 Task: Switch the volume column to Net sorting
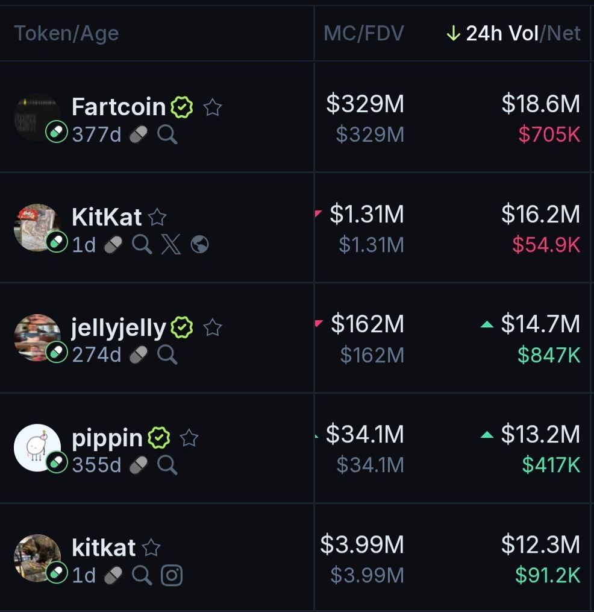564,34
